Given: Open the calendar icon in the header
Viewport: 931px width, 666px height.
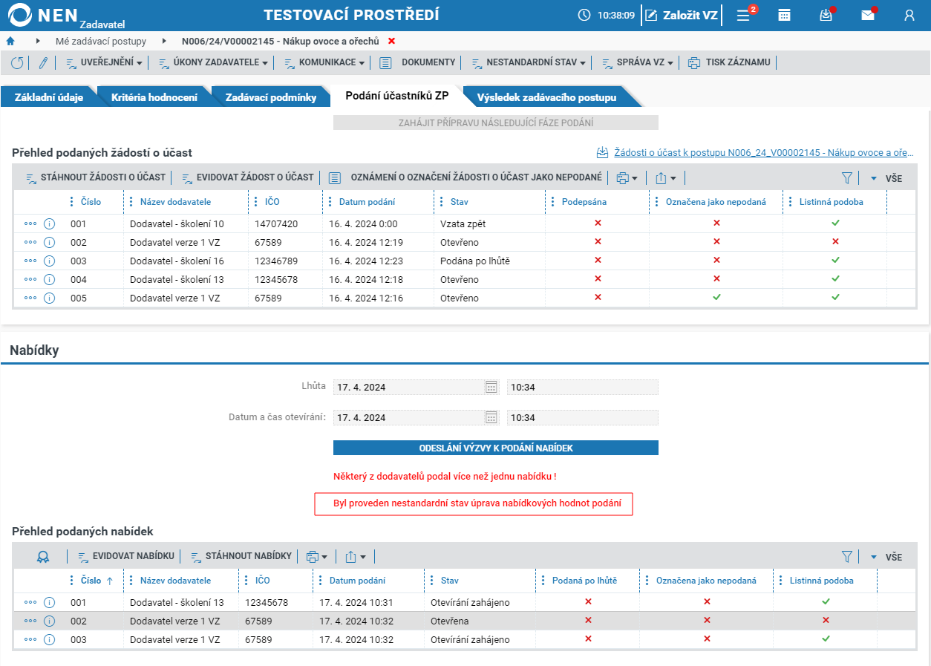Looking at the screenshot, I should 784,15.
